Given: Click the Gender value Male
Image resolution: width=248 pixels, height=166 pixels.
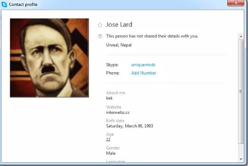Looking at the screenshot, I should coord(111,153).
